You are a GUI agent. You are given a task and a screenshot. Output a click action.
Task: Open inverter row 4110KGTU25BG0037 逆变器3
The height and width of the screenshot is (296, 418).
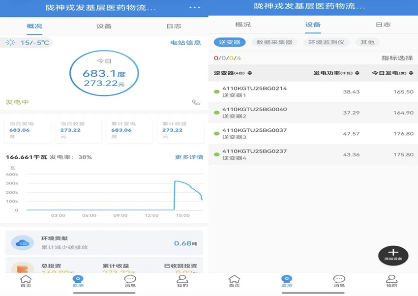(313, 134)
